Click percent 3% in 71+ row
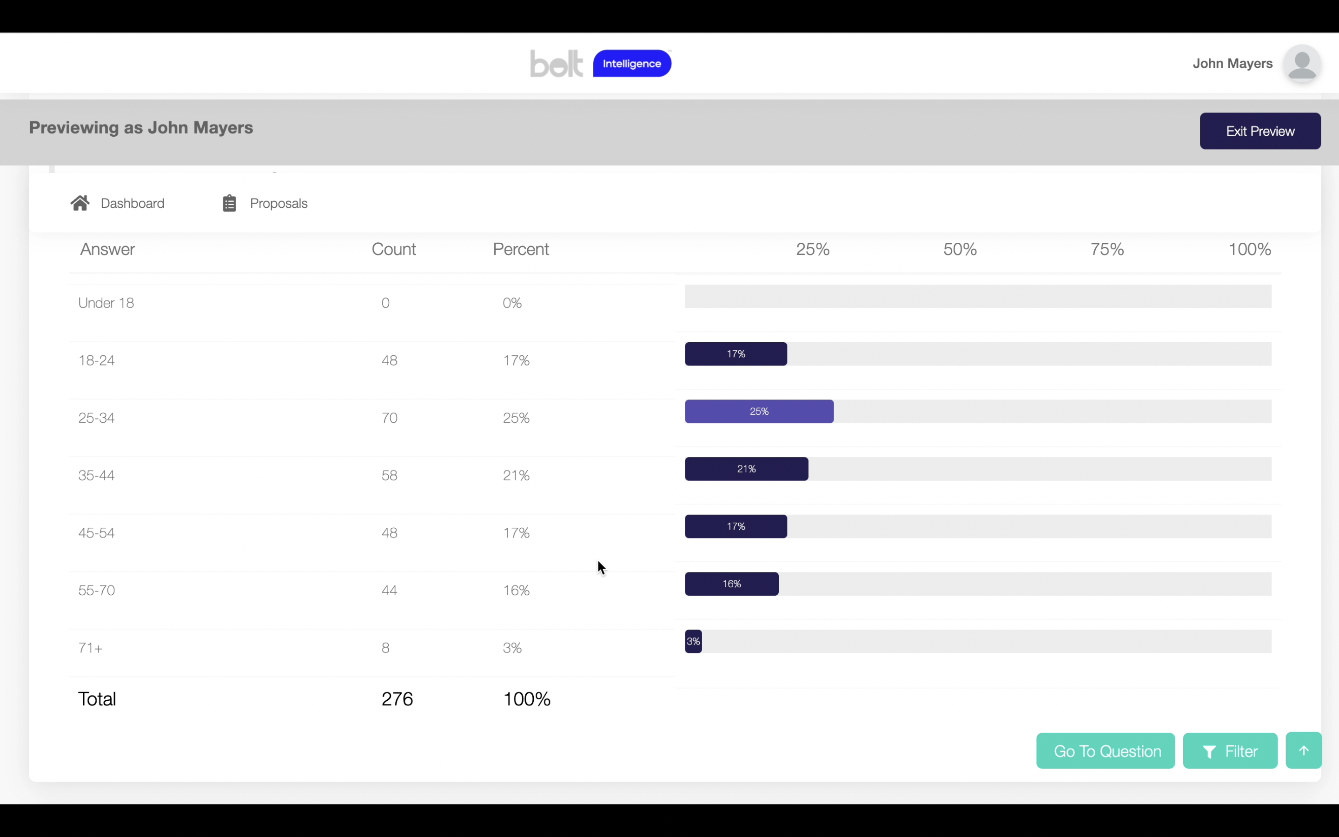 point(512,648)
